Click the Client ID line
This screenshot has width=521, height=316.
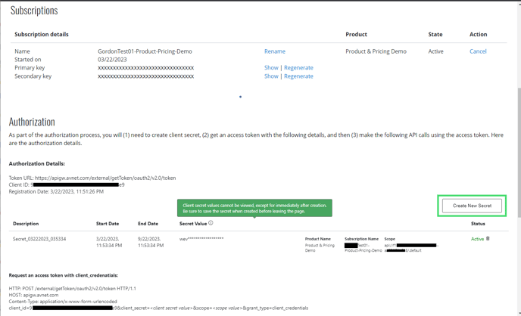click(x=67, y=185)
